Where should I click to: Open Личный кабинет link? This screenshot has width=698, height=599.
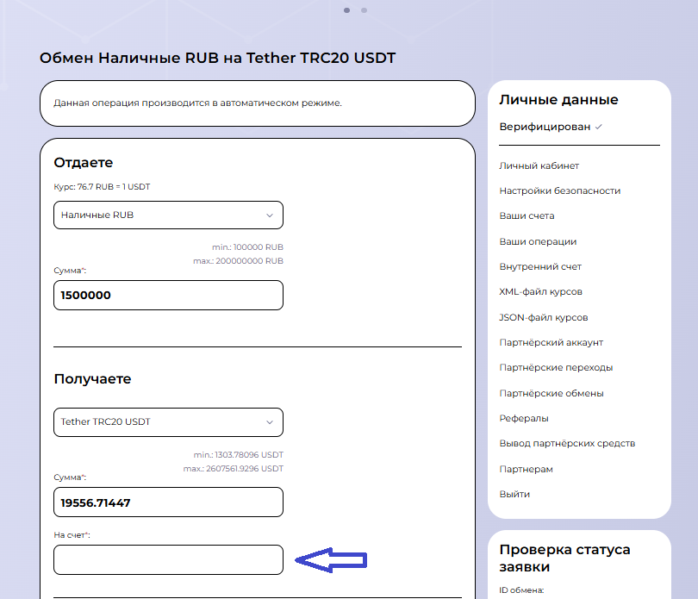pos(539,165)
